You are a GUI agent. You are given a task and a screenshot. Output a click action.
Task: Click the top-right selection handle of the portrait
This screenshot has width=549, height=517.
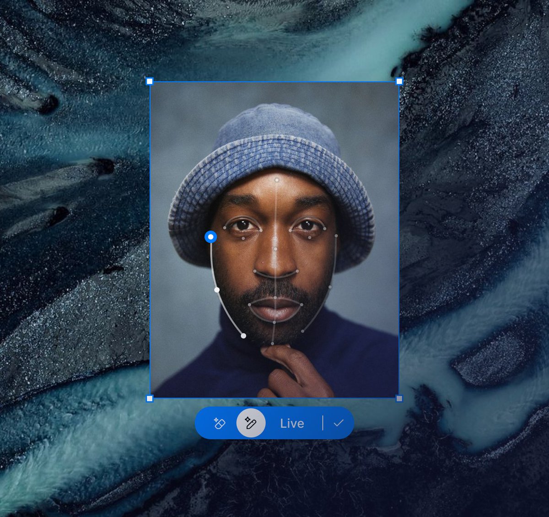click(x=399, y=81)
